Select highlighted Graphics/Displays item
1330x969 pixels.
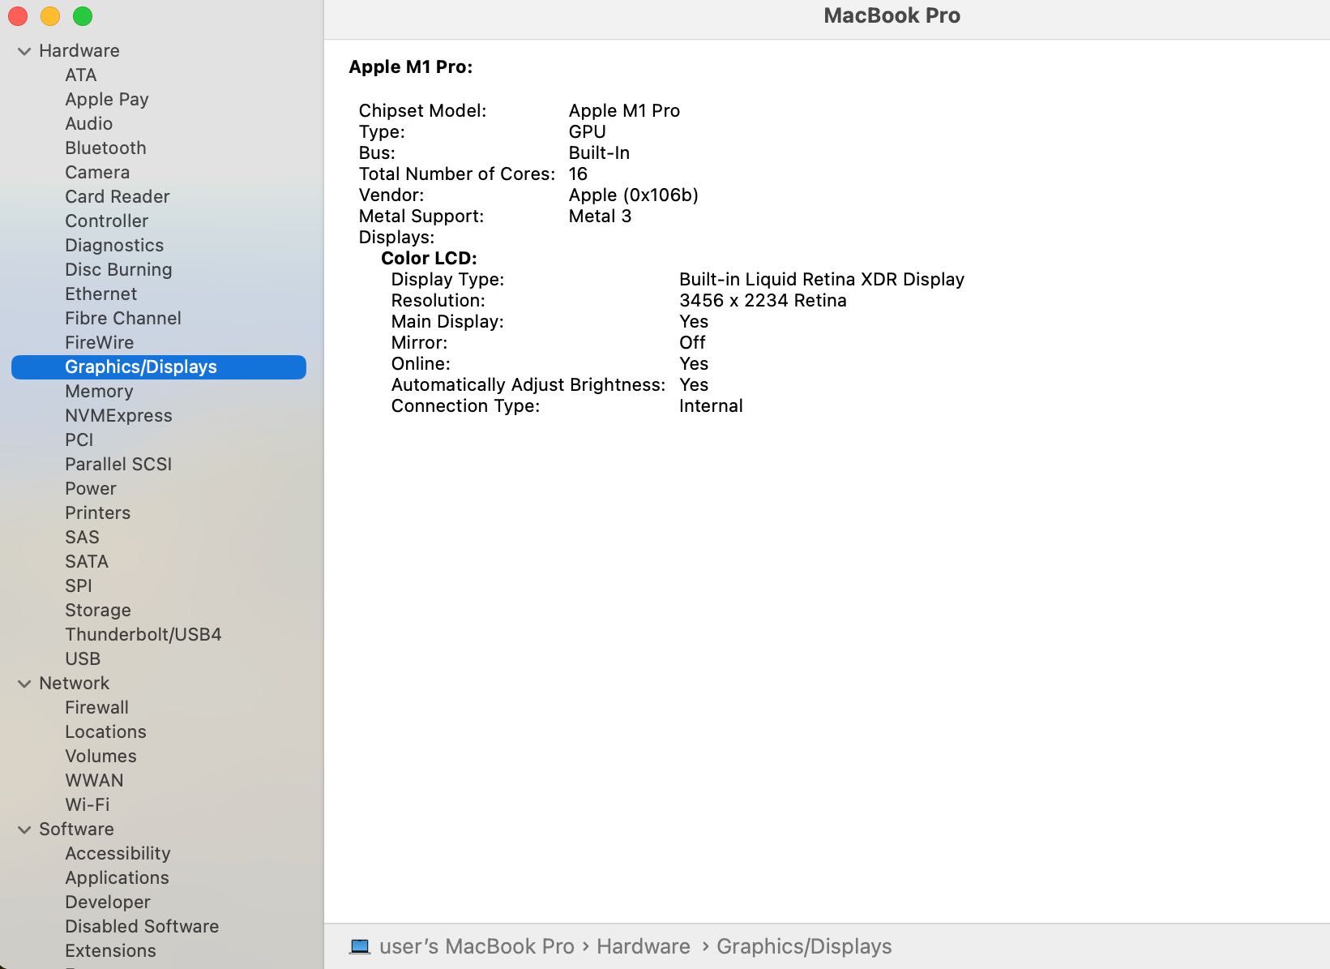click(159, 367)
